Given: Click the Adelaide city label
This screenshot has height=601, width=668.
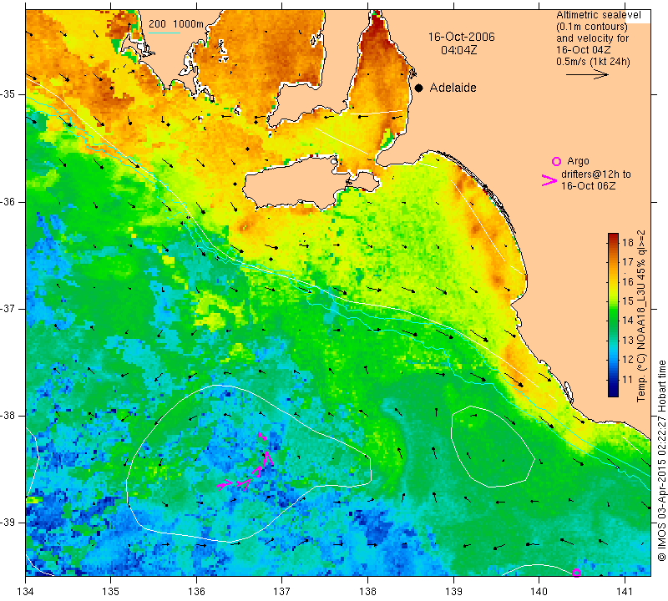Looking at the screenshot, I should click(453, 88).
